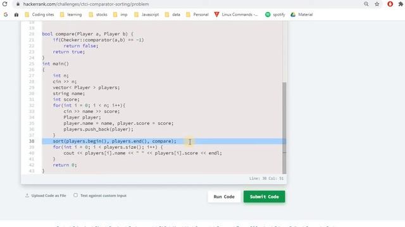405x227 pixels.
Task: Click Upload Code as File link
Action: [46, 195]
